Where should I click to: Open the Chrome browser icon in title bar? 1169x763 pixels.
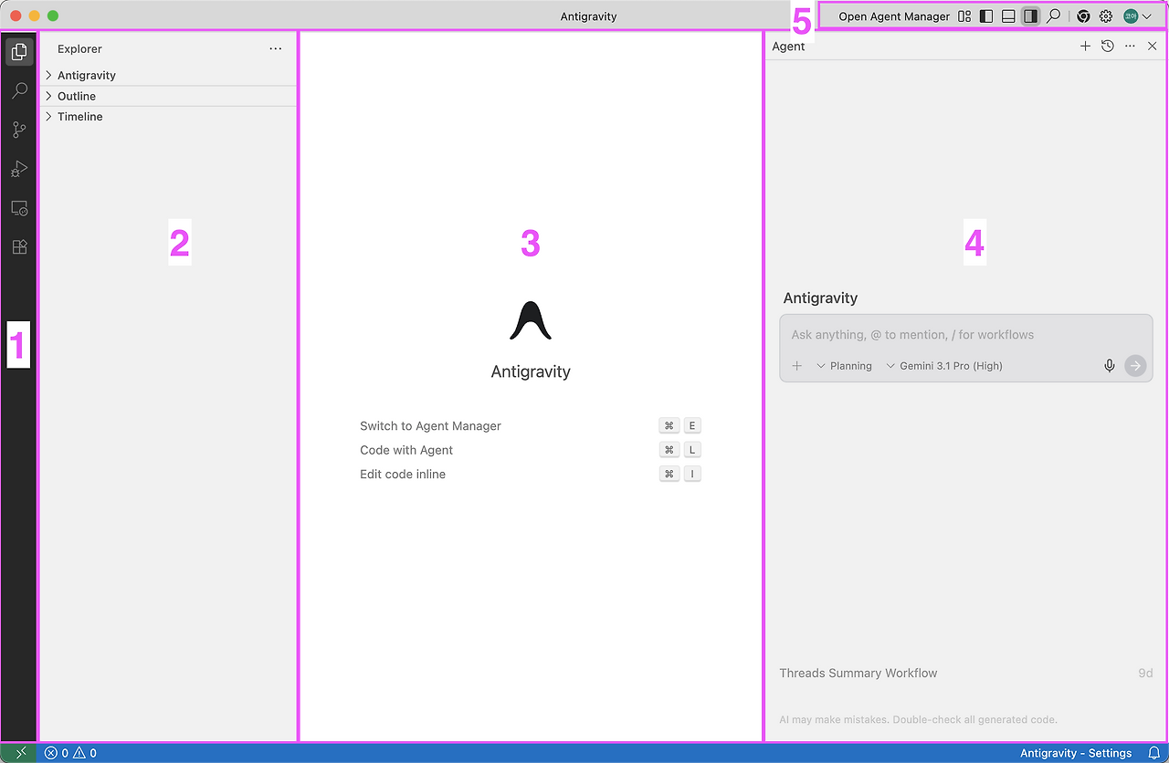tap(1083, 16)
